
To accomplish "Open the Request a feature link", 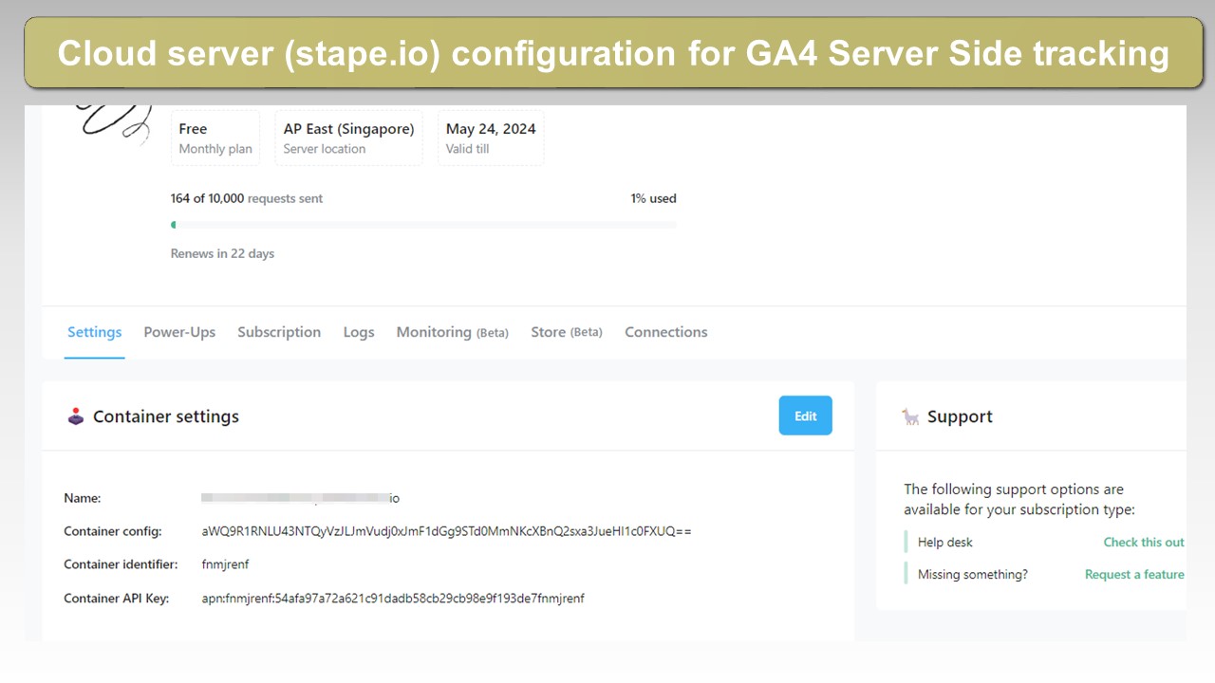I will 1134,575.
